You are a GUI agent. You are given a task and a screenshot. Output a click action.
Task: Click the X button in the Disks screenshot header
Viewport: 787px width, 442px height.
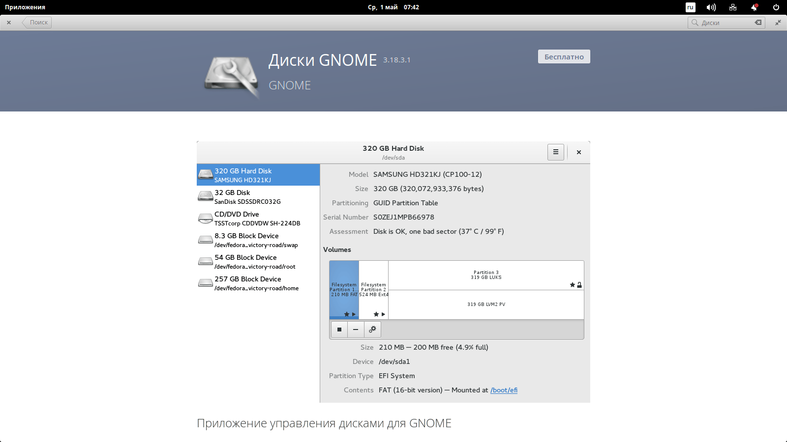click(579, 152)
